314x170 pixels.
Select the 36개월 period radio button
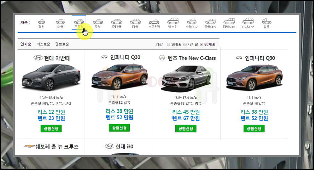tap(168, 44)
